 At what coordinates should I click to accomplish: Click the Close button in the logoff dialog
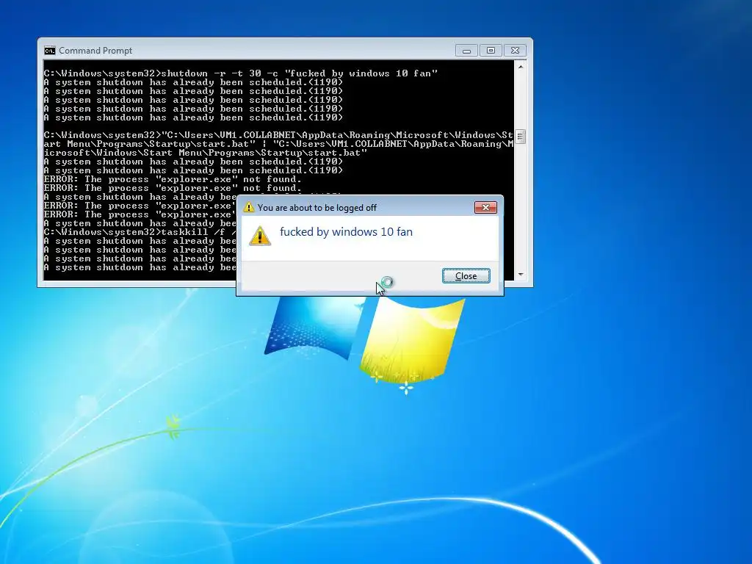point(466,276)
